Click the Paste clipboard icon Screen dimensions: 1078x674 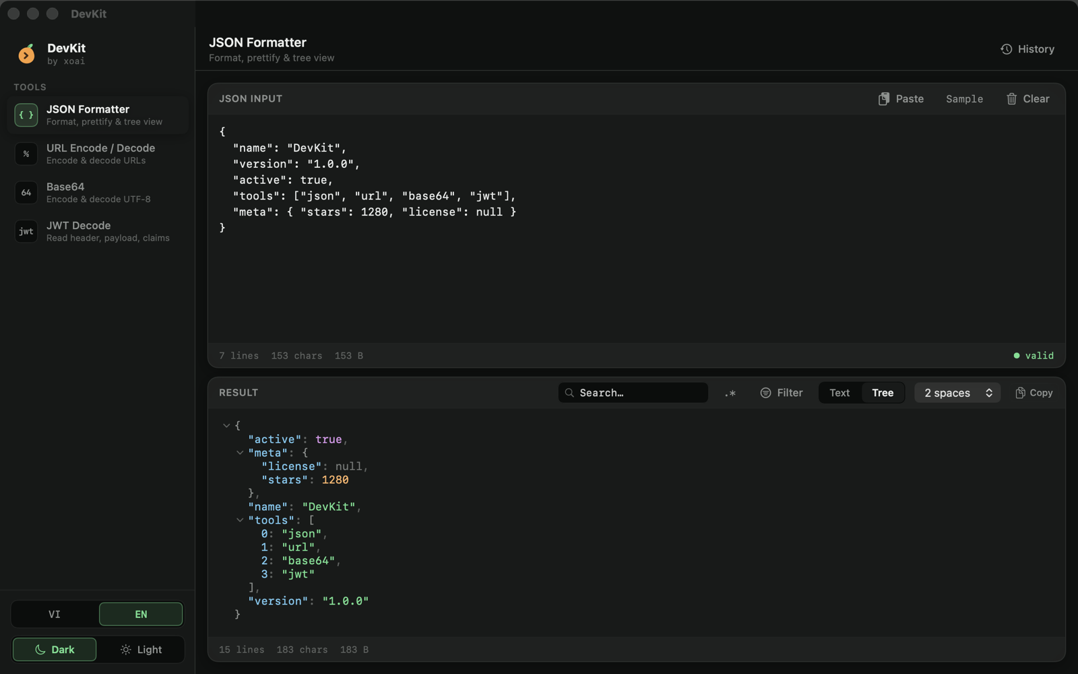click(884, 99)
